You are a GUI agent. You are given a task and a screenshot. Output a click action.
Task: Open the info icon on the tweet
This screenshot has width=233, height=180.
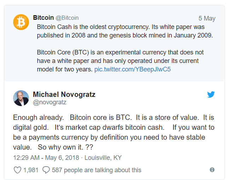[212, 170]
